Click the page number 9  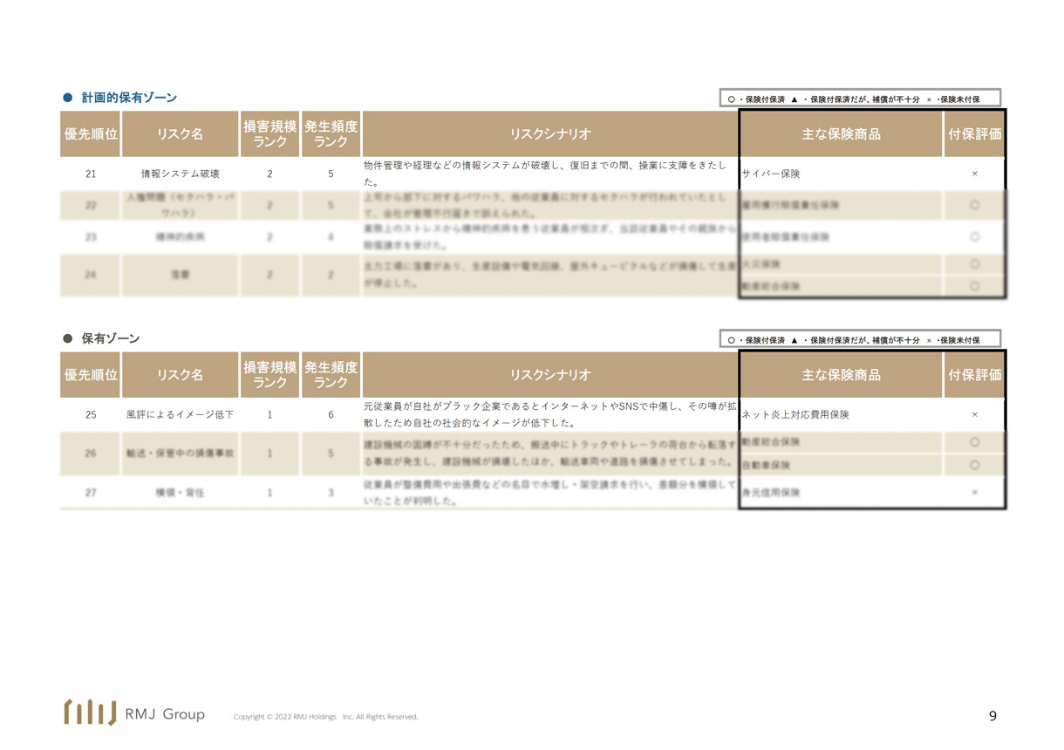tap(992, 716)
